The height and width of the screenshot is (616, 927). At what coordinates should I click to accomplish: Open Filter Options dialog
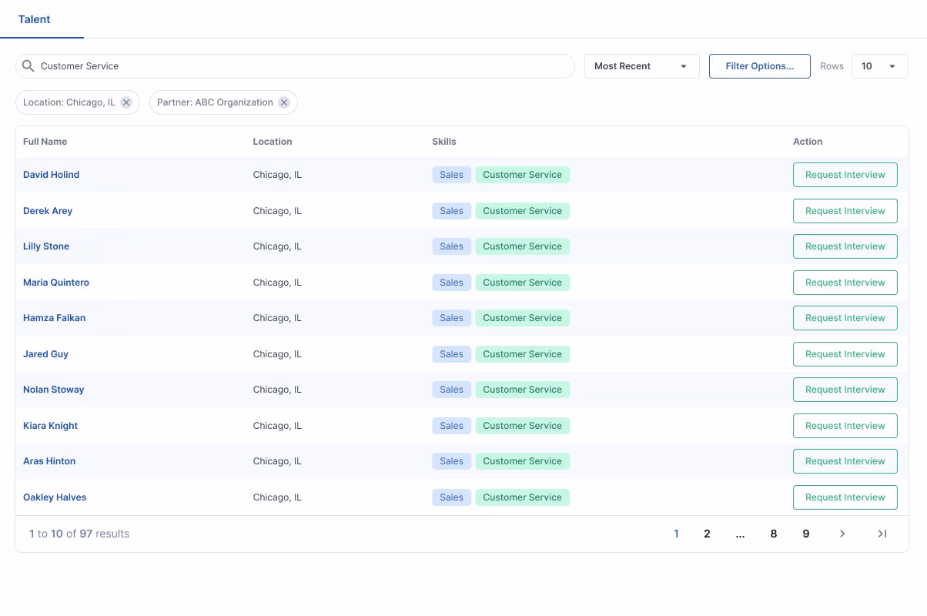[759, 66]
